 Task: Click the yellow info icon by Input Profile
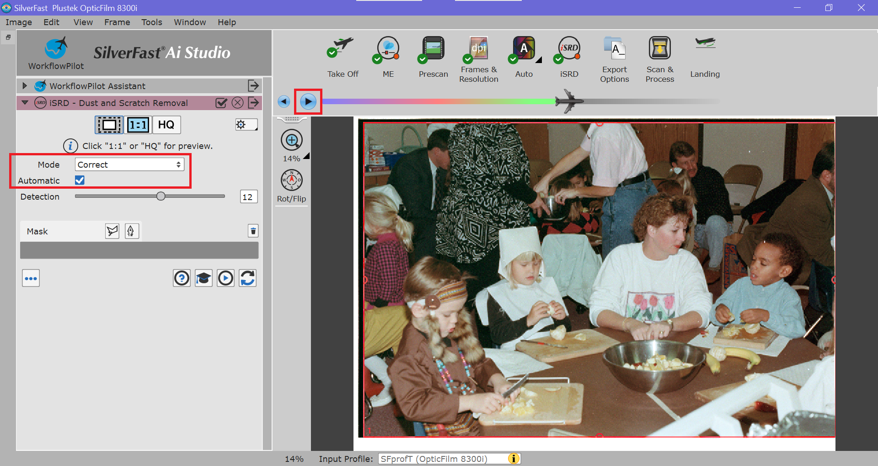coord(514,459)
